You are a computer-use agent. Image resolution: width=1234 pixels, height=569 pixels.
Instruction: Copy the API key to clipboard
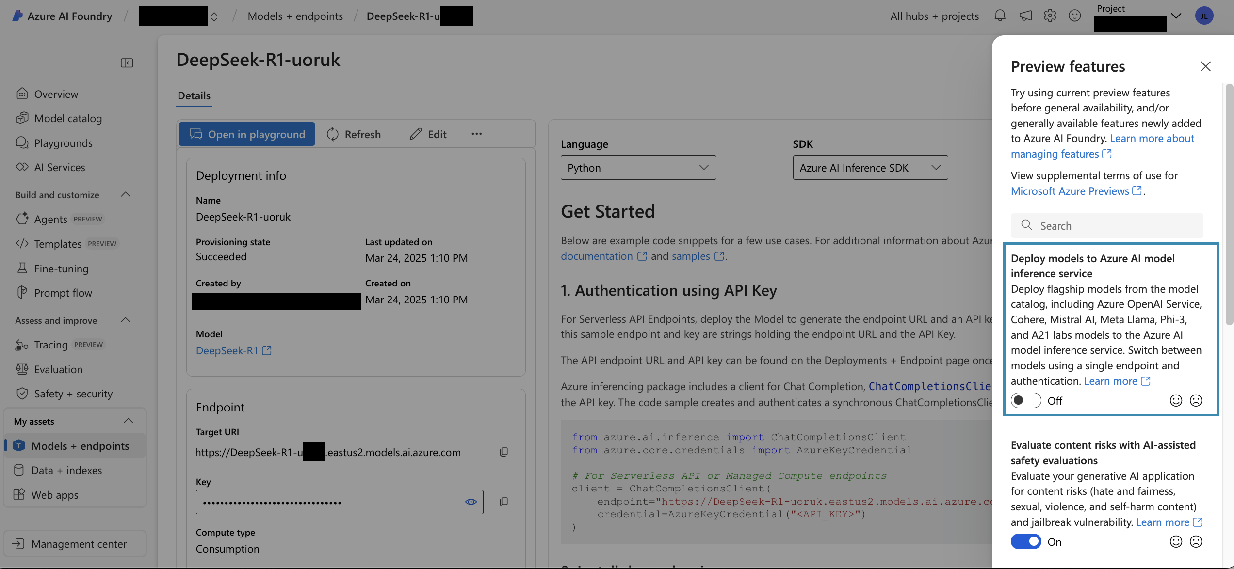coord(504,502)
